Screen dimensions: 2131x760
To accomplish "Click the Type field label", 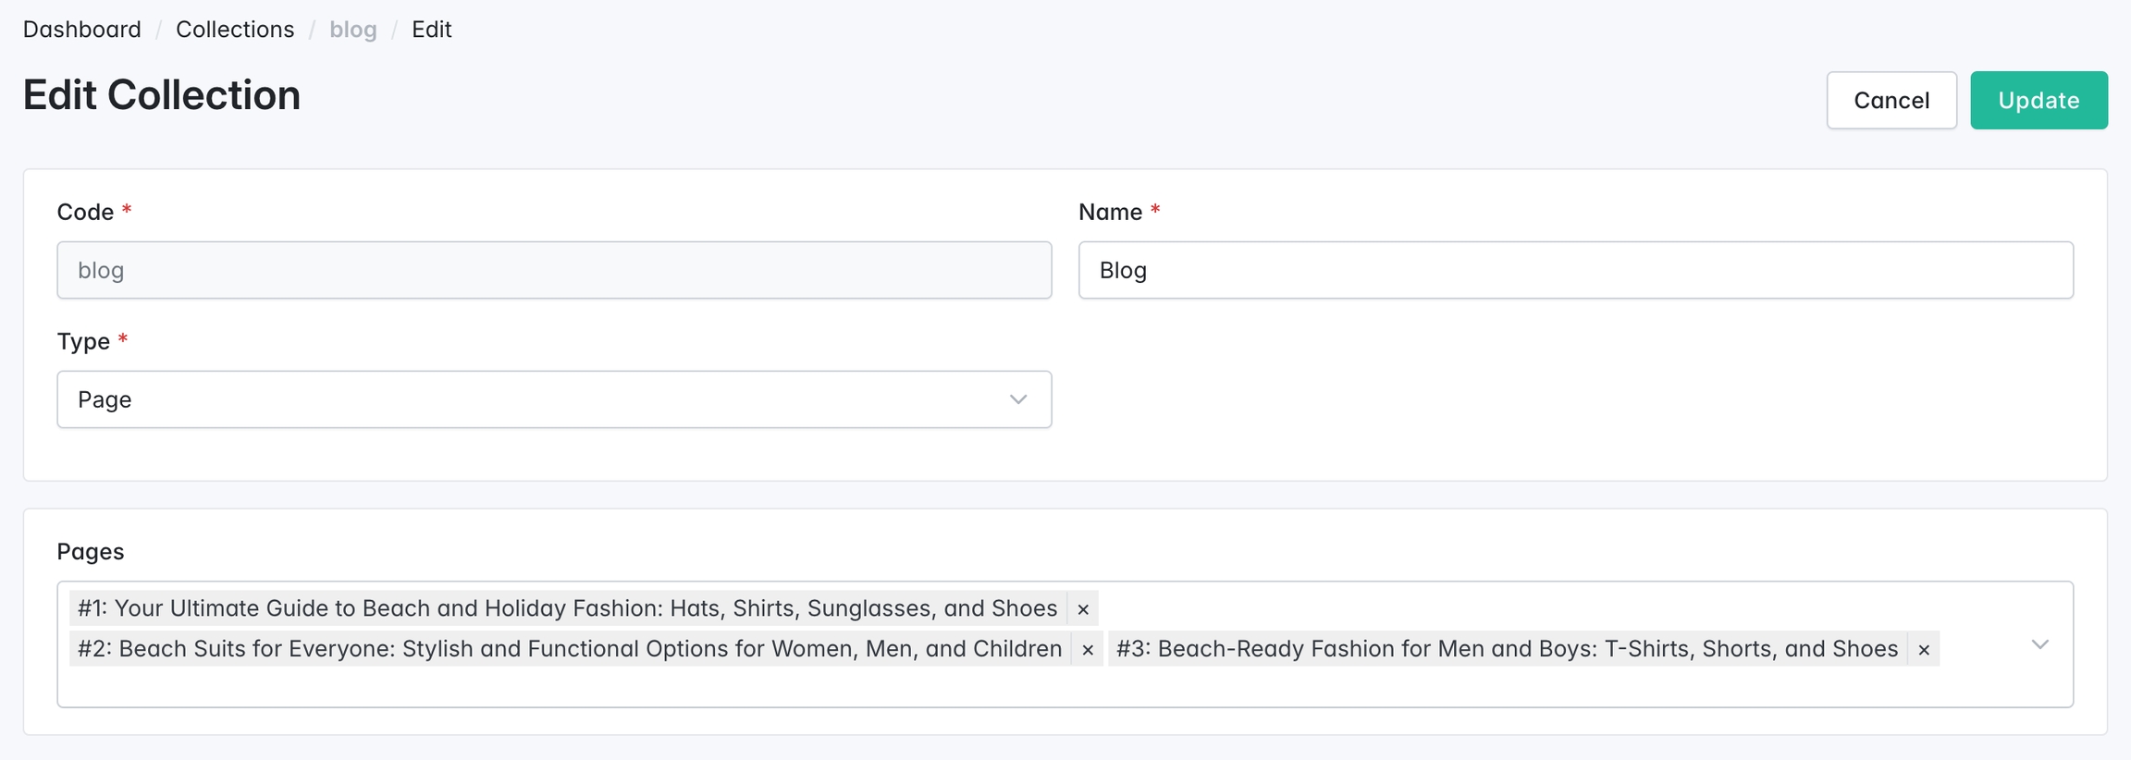I will coord(83,342).
